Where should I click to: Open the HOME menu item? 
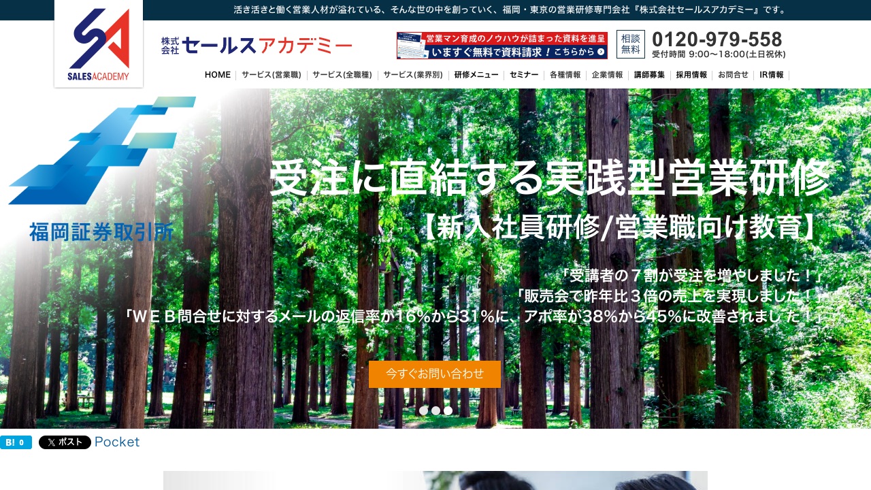218,75
